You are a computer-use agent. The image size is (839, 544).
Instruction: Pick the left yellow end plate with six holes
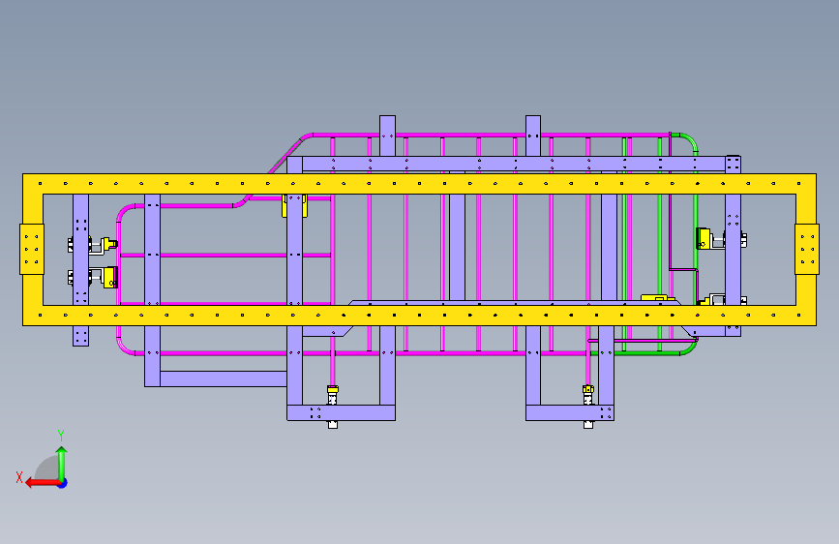coord(32,249)
